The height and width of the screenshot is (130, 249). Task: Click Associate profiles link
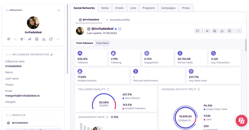118,20
